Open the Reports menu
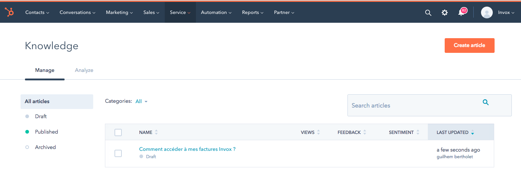Screen dimensions: 521x189 [x=253, y=12]
